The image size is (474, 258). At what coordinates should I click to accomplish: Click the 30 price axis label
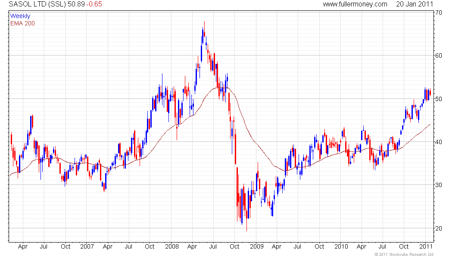coord(438,185)
